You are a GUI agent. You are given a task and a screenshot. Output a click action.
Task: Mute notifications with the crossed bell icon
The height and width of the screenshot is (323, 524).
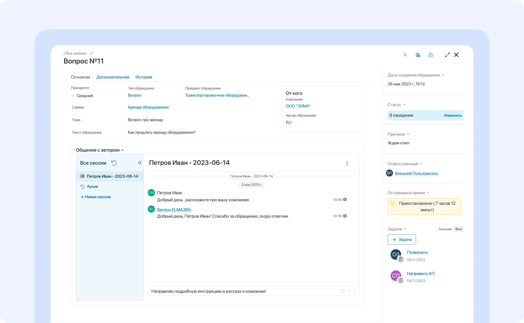tap(405, 55)
